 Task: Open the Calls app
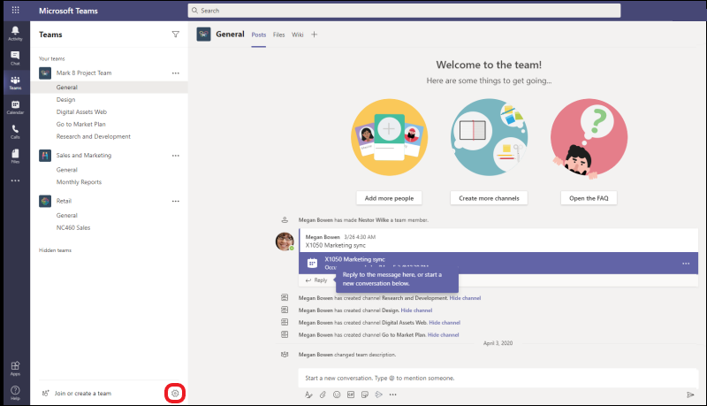pos(15,132)
